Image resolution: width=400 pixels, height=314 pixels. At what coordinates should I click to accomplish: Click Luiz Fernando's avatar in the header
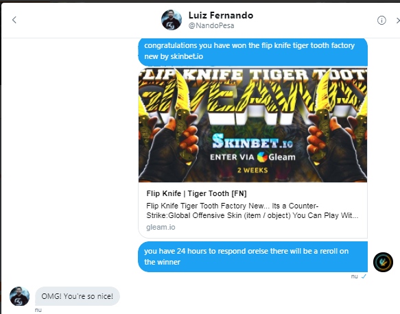172,20
